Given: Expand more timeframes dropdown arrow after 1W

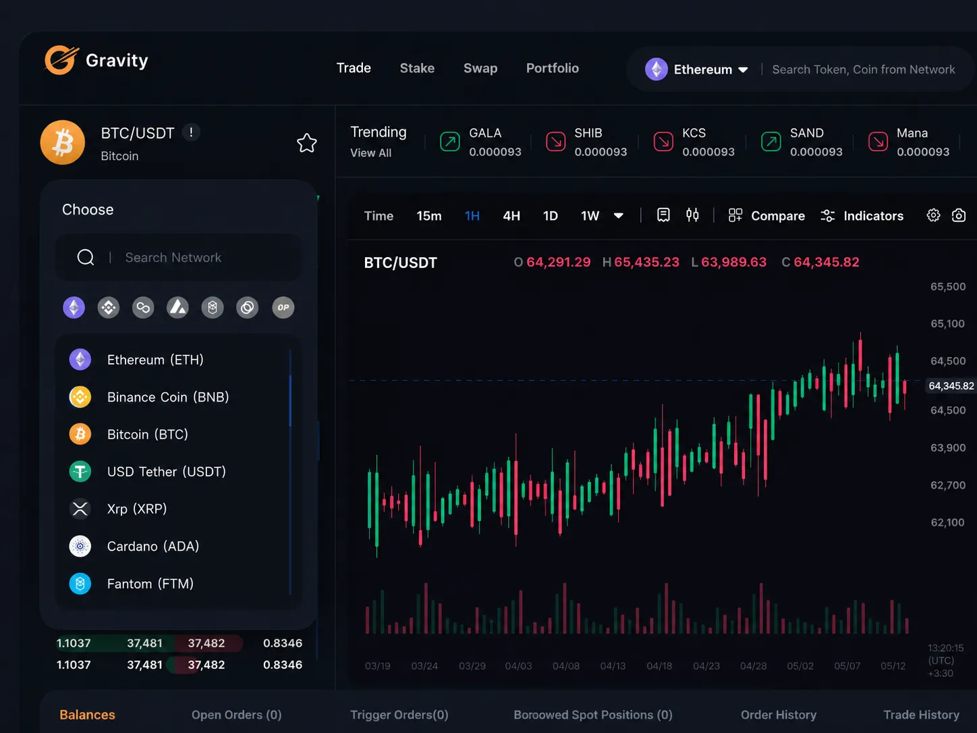Looking at the screenshot, I should pos(619,216).
